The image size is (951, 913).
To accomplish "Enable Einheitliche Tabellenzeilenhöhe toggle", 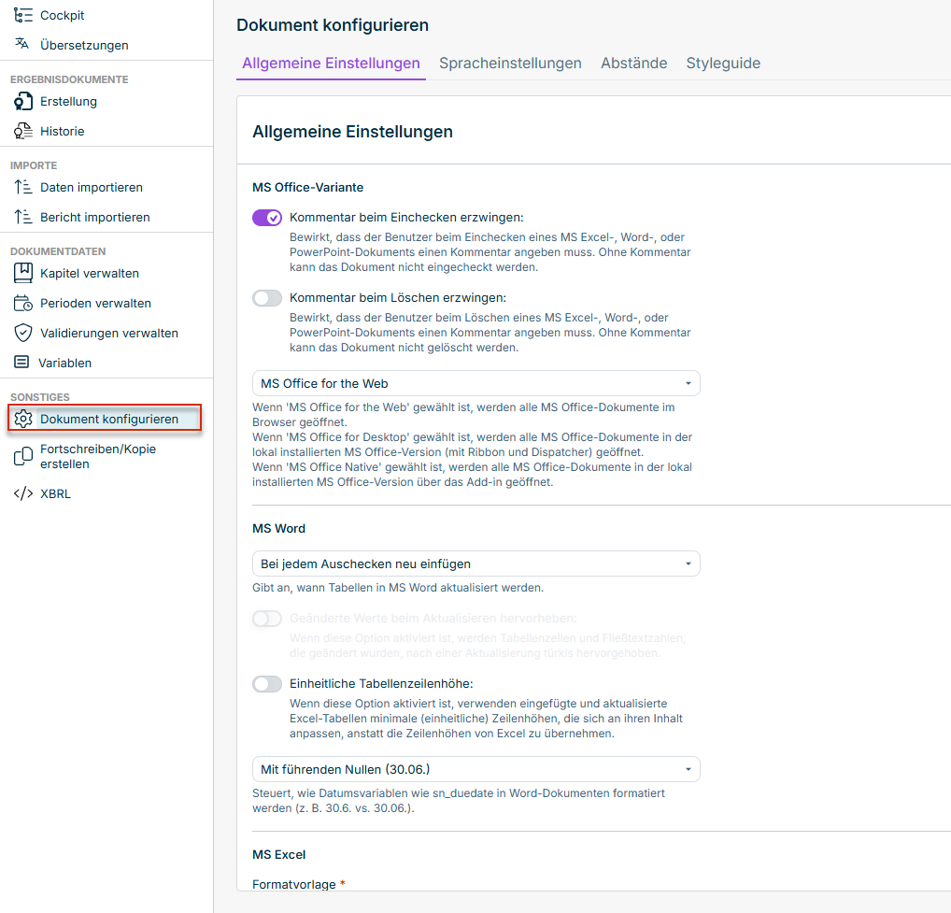I will [267, 684].
